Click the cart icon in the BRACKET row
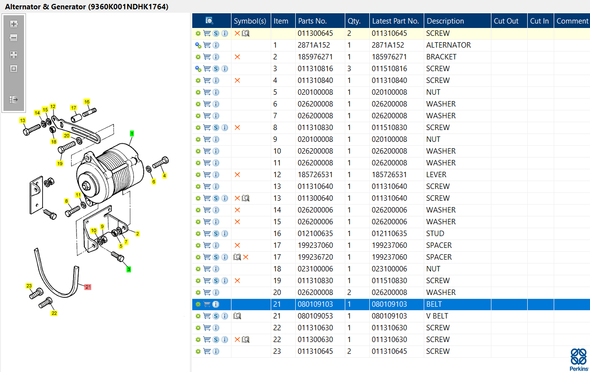The width and height of the screenshot is (590, 372). coord(207,57)
